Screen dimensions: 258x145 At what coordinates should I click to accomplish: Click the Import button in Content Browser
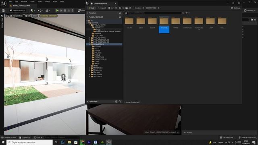pos(102,8)
